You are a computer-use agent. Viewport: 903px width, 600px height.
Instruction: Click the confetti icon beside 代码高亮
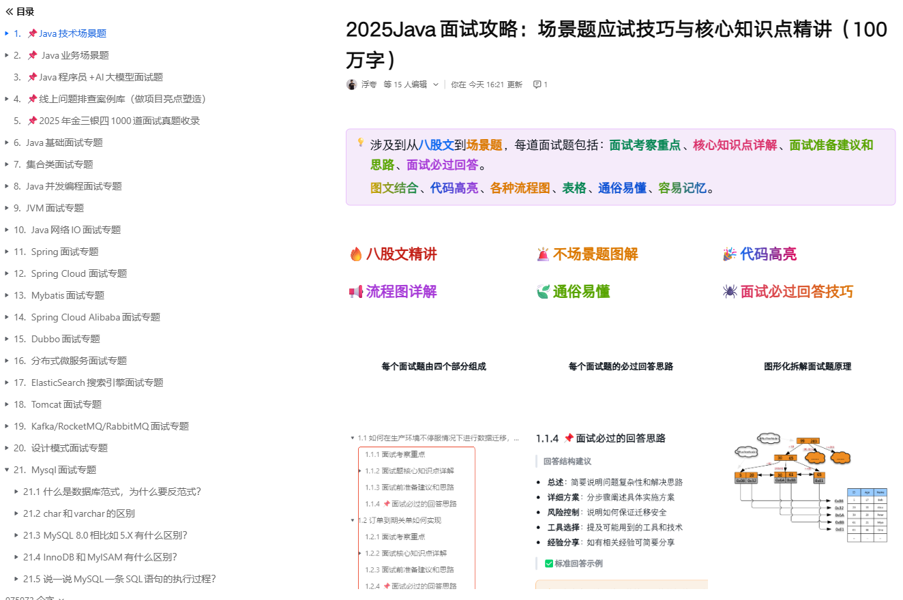coord(730,253)
